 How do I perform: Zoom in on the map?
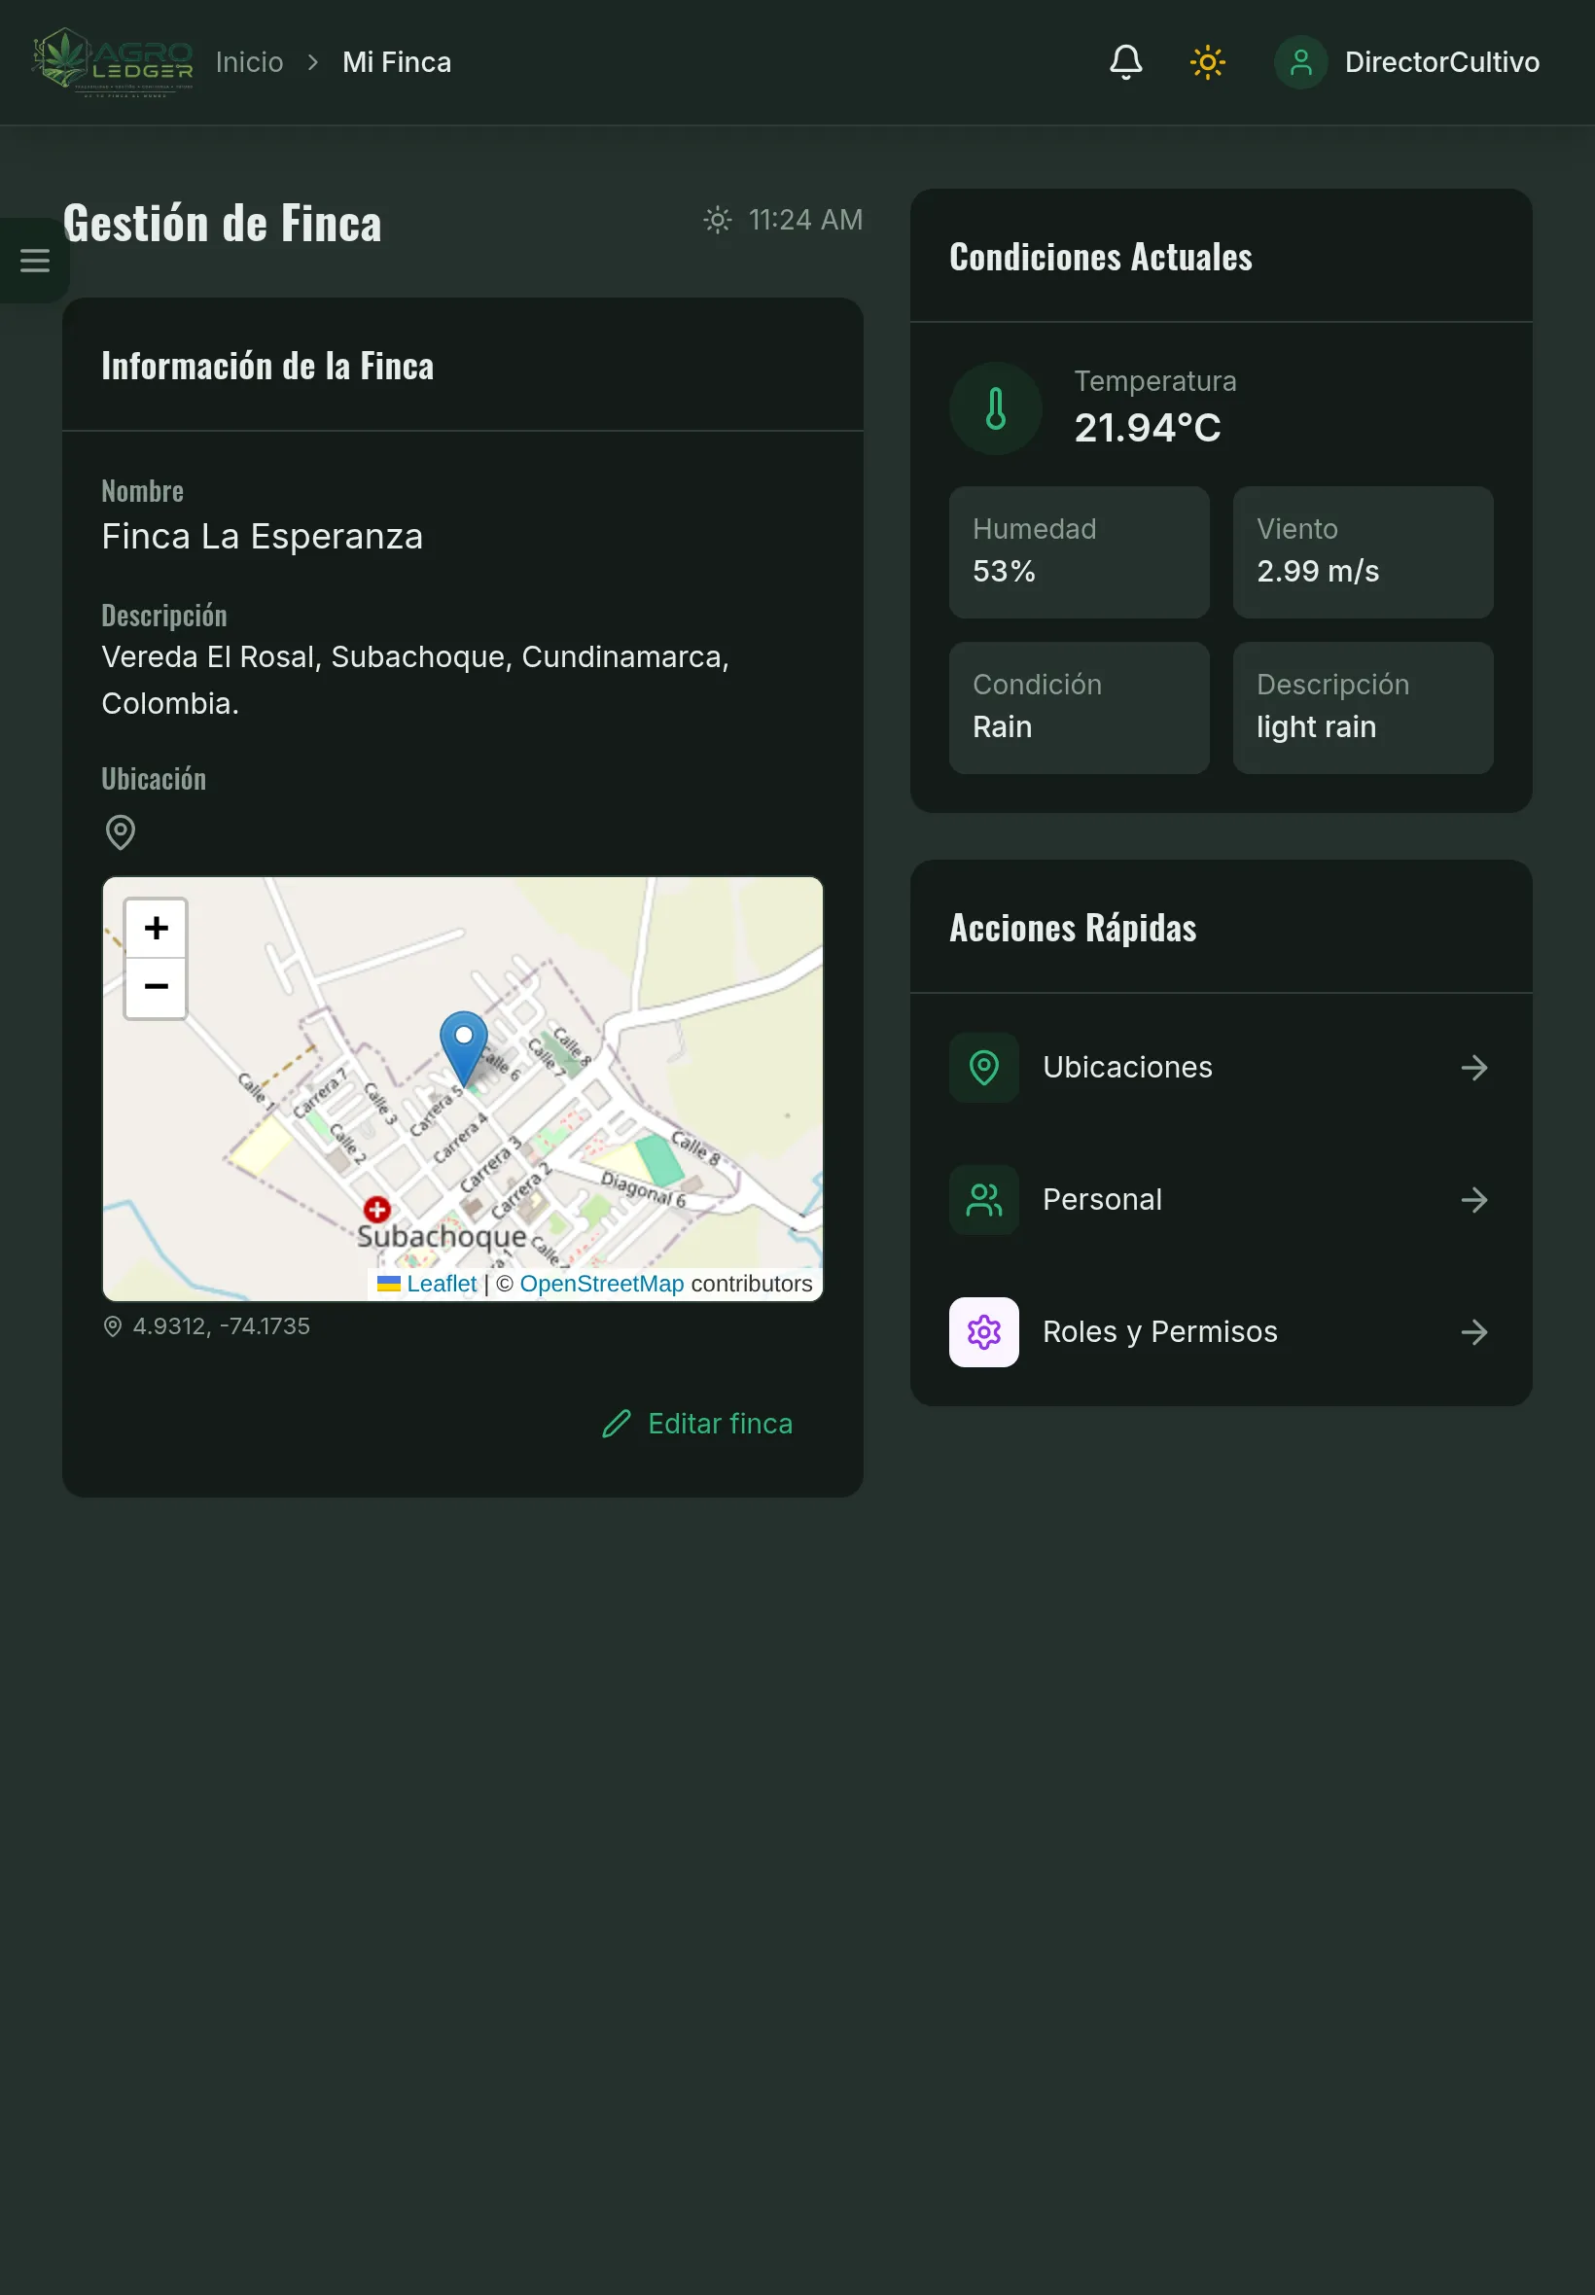tap(156, 928)
